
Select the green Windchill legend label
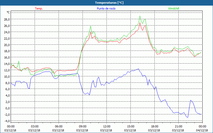(174, 9)
